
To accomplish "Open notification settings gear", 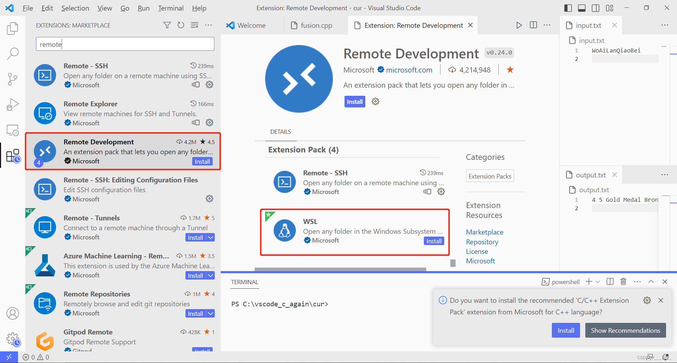I will (647, 300).
